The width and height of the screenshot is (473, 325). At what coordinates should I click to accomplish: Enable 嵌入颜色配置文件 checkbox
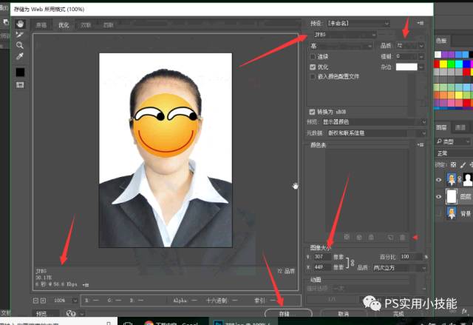click(313, 76)
